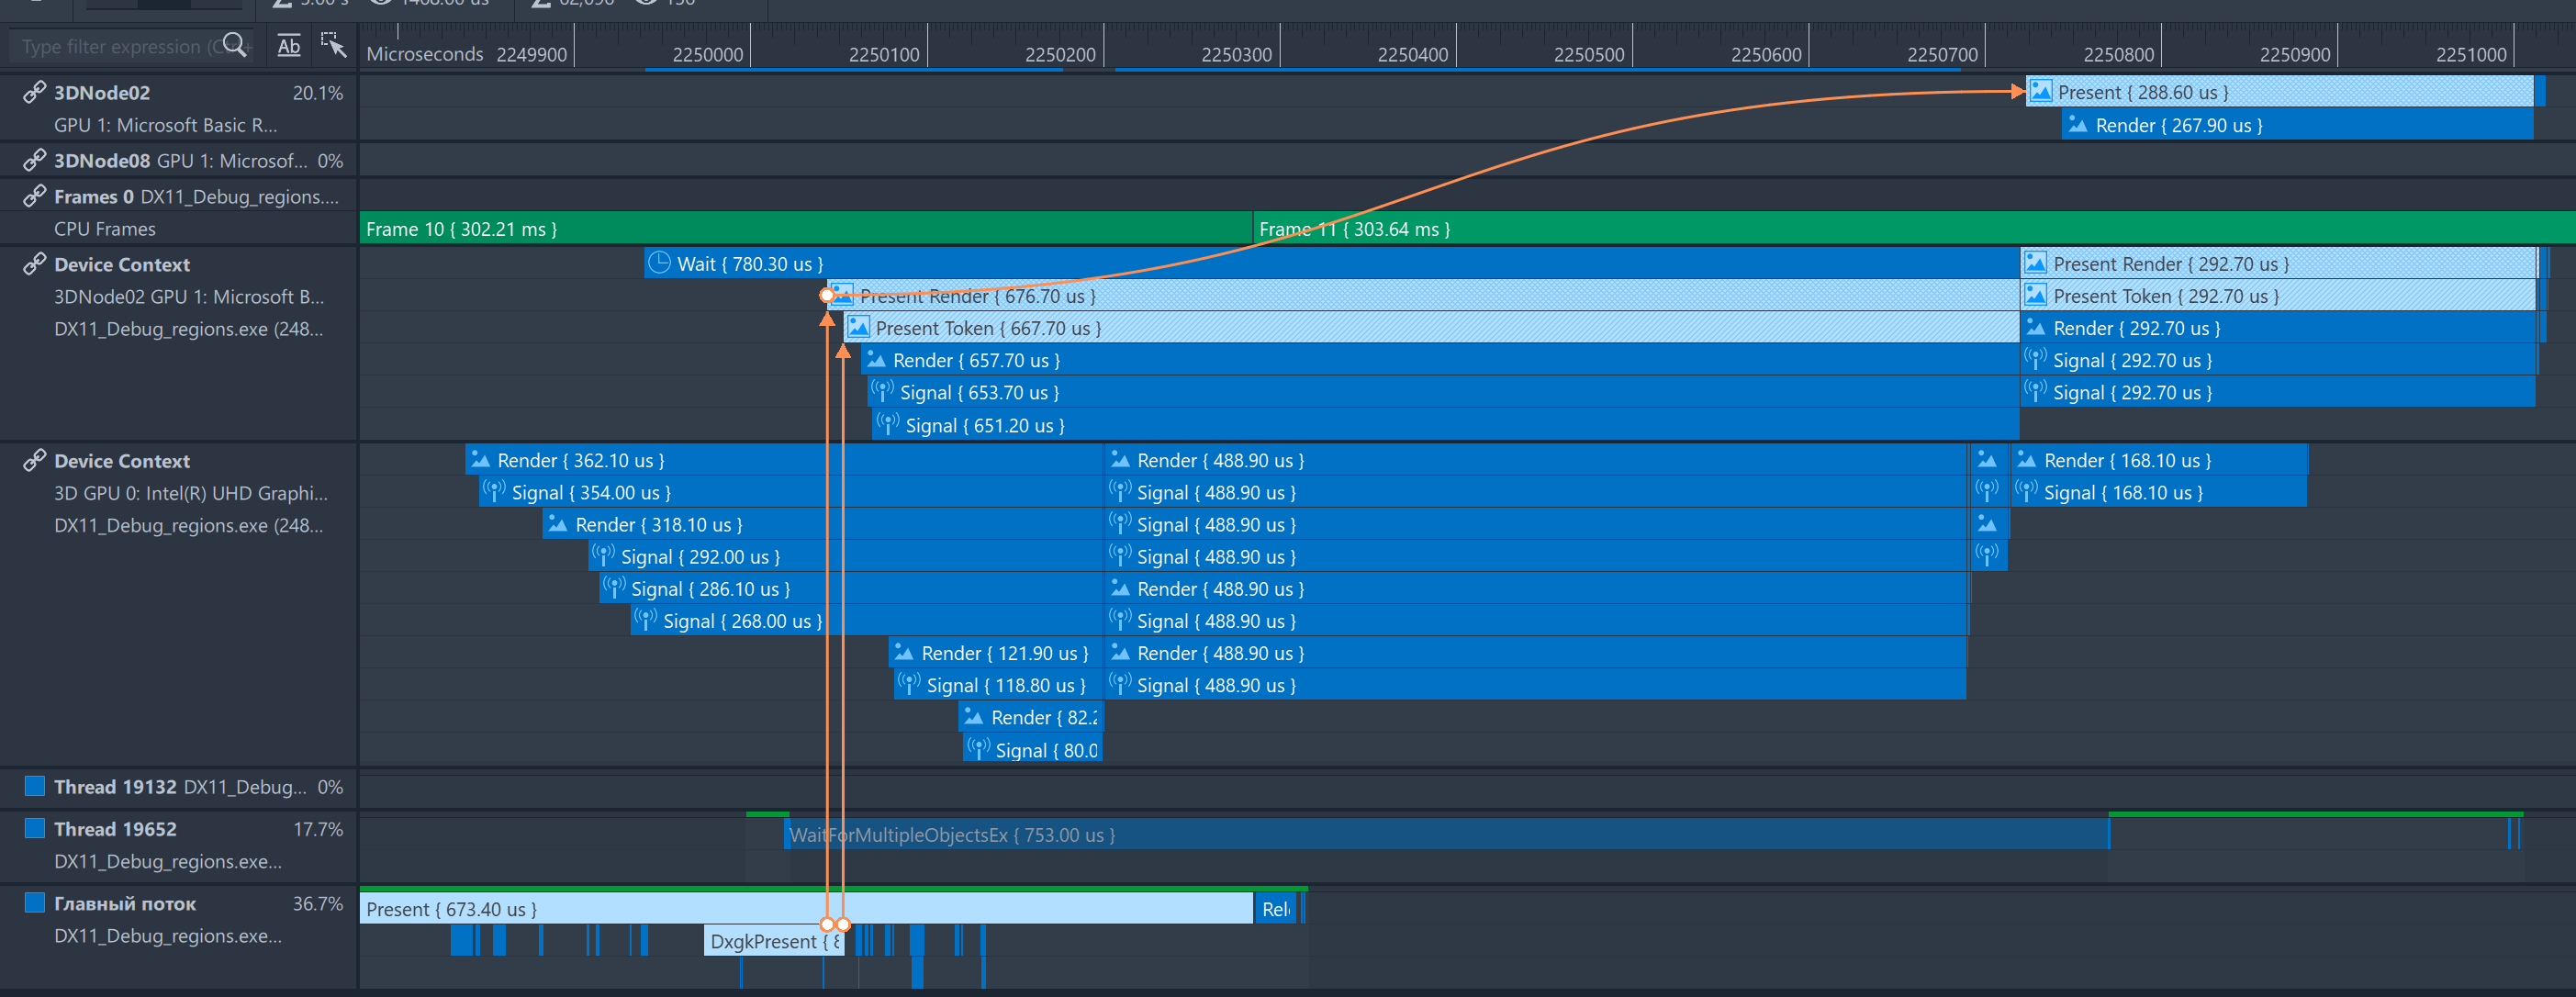The width and height of the screenshot is (2576, 997).
Task: Click the picture icon on Present 288.60 us
Action: tap(2041, 92)
